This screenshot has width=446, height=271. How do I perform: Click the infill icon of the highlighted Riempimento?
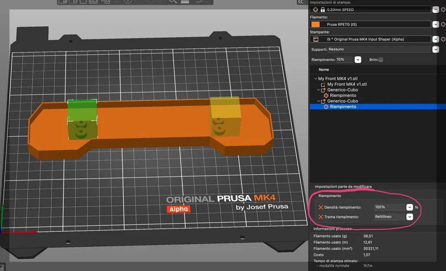tap(326, 107)
